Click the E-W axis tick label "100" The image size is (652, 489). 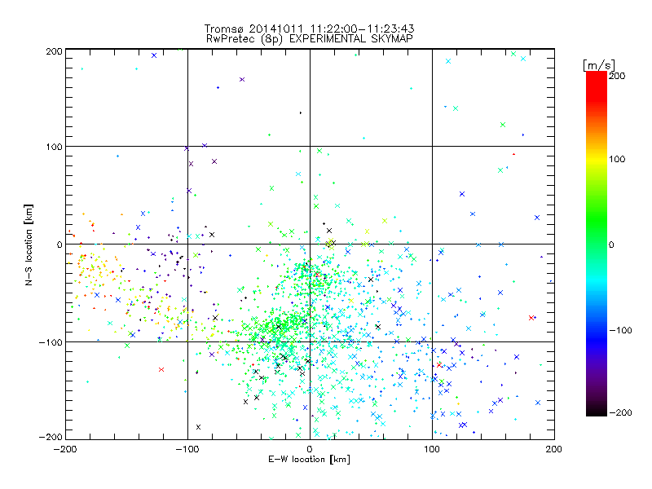click(x=432, y=449)
